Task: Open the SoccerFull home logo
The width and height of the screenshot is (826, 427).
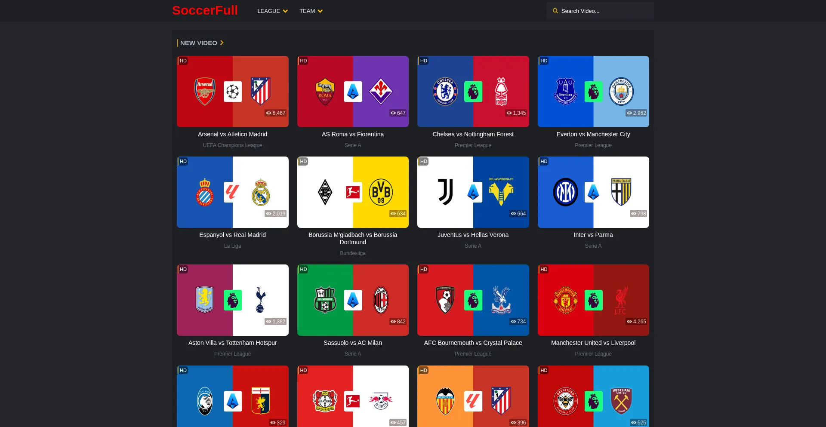Action: pyautogui.click(x=205, y=10)
